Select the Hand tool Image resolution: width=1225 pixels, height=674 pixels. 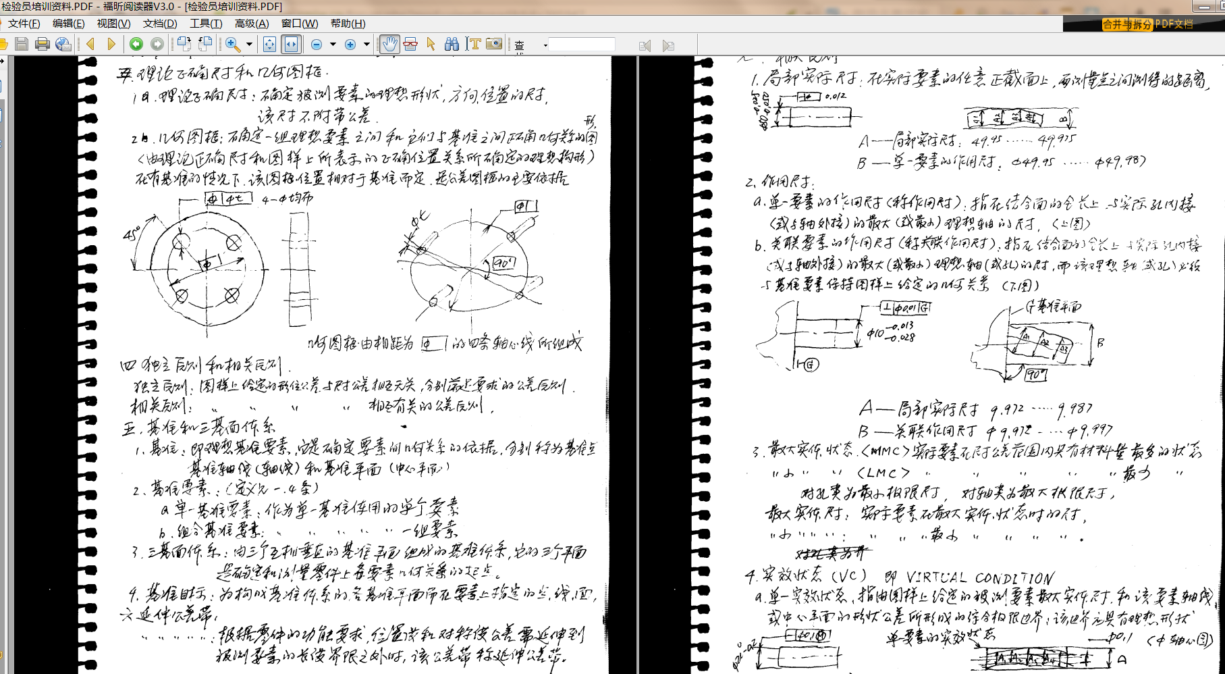389,45
